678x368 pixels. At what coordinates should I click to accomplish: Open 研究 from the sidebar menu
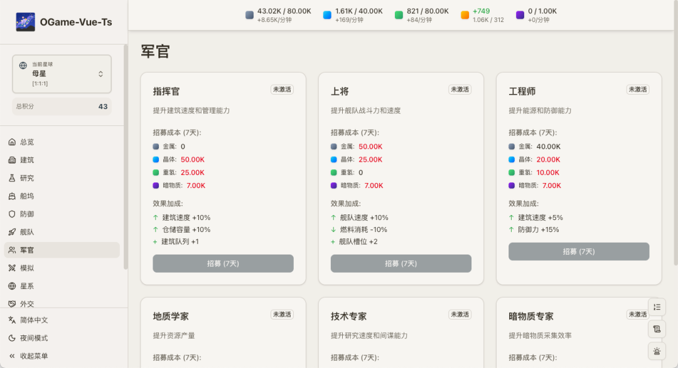coord(27,178)
